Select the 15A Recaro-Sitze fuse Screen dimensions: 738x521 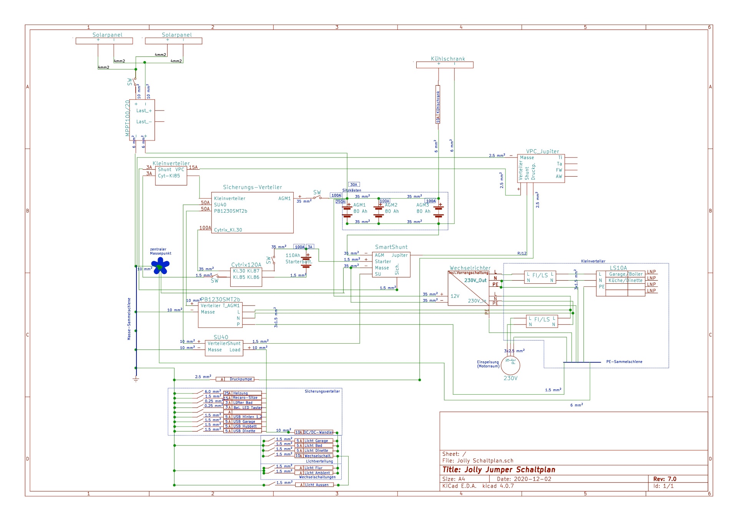coord(243,398)
